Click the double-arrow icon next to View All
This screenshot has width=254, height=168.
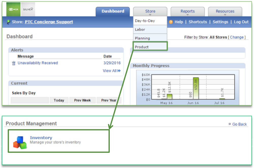click(119, 71)
